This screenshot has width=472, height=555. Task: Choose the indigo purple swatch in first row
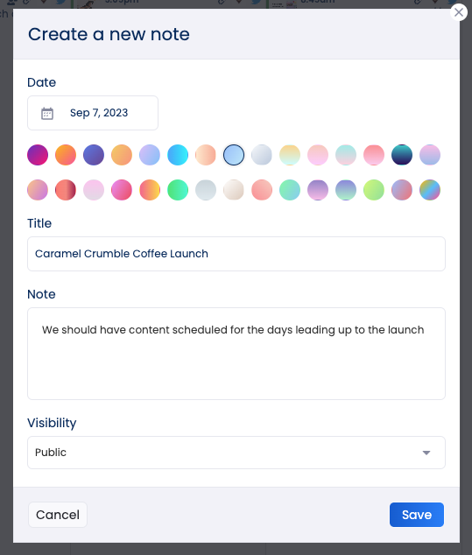pos(94,155)
